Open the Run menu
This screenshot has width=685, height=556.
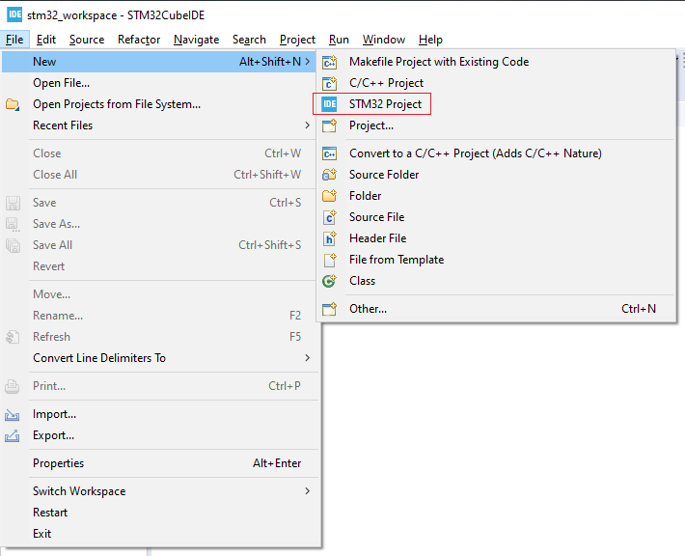click(x=339, y=40)
